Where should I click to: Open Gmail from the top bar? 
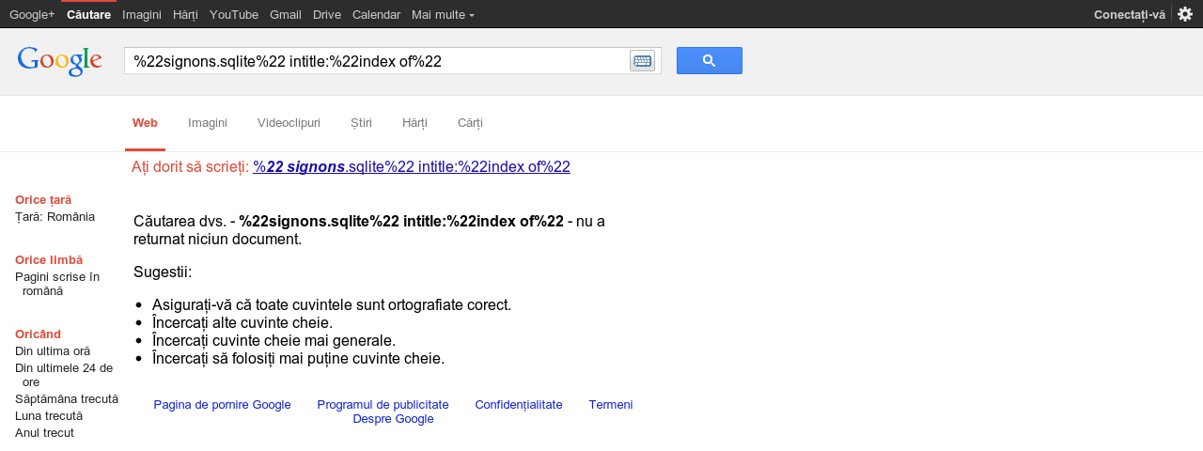(x=286, y=14)
